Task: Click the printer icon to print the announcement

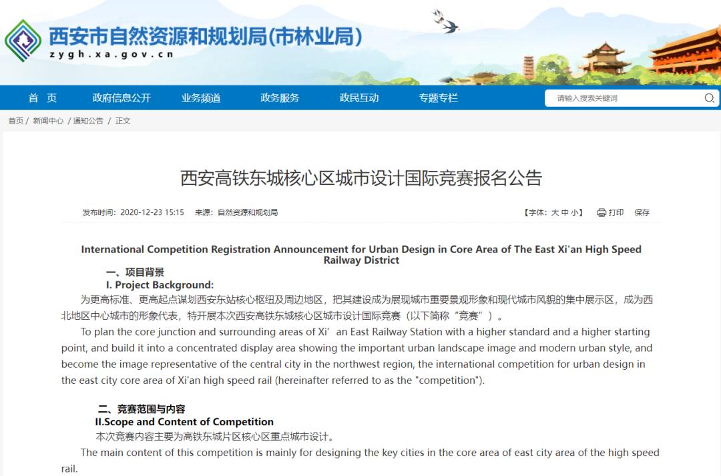Action: 602,212
